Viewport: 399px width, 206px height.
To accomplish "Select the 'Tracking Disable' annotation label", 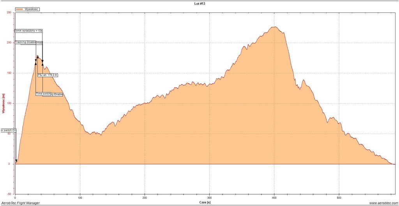I will (x=26, y=42).
